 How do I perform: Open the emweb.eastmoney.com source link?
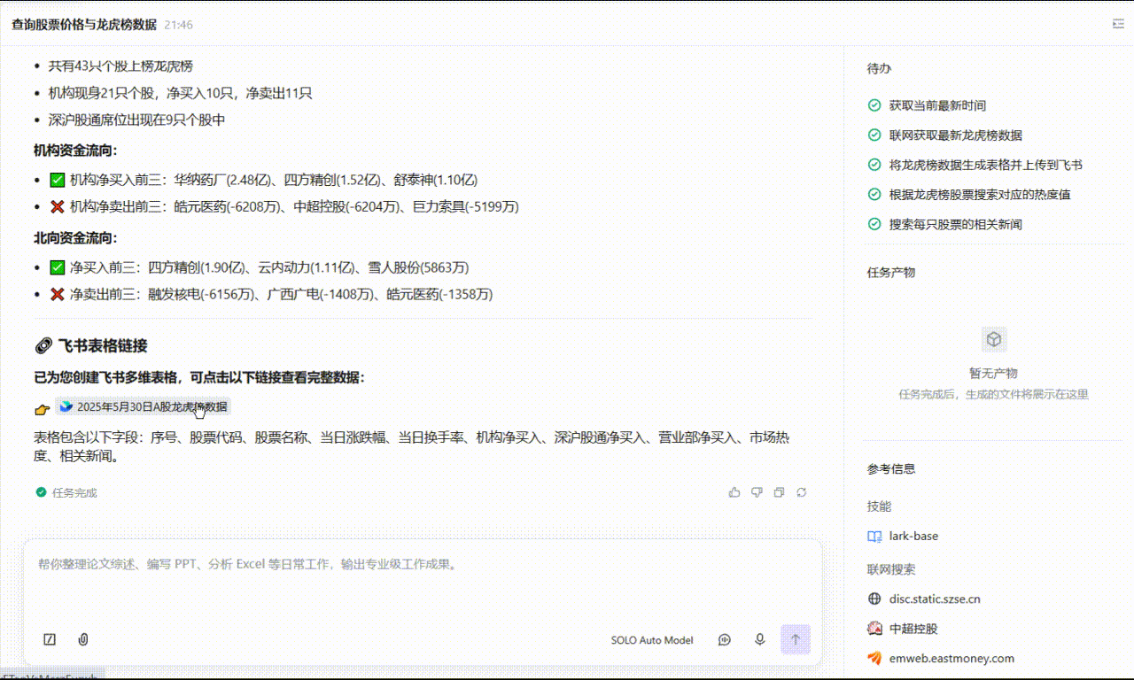tap(951, 659)
